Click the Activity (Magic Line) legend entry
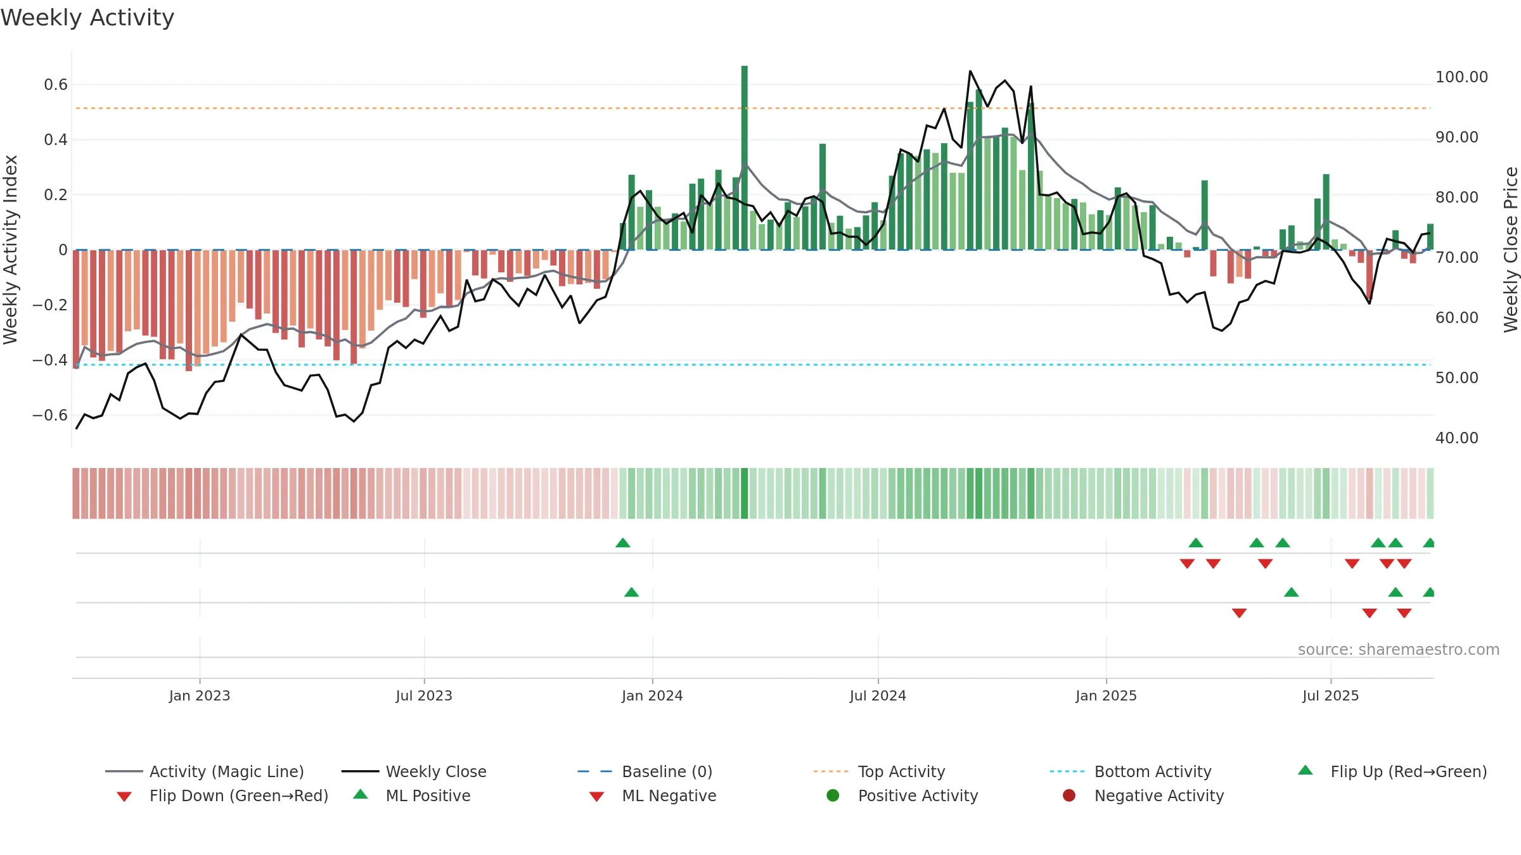Image resolution: width=1521 pixels, height=855 pixels. [205, 771]
